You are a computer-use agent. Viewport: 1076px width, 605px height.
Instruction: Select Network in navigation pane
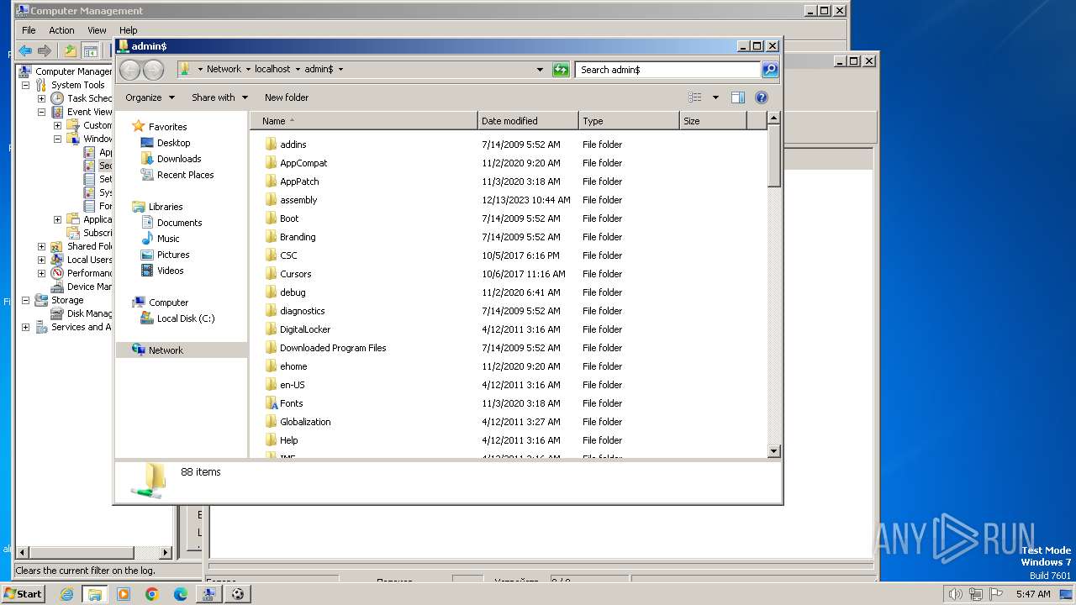(x=166, y=350)
